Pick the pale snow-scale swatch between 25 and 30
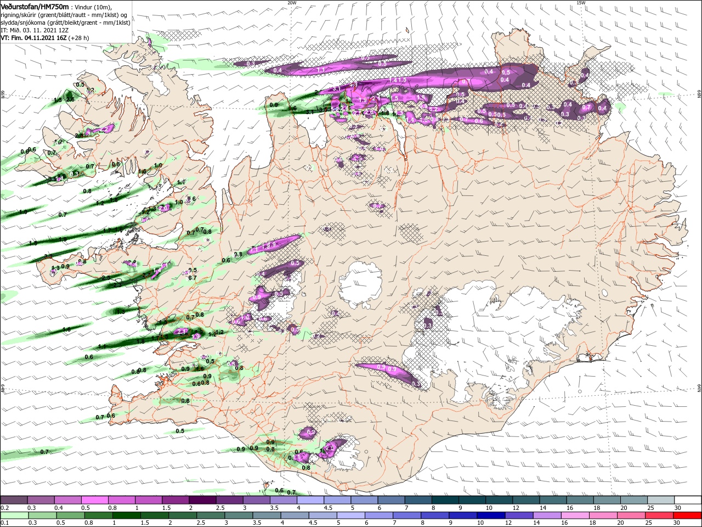Image resolution: width=702 pixels, height=527 pixels. tap(661, 500)
